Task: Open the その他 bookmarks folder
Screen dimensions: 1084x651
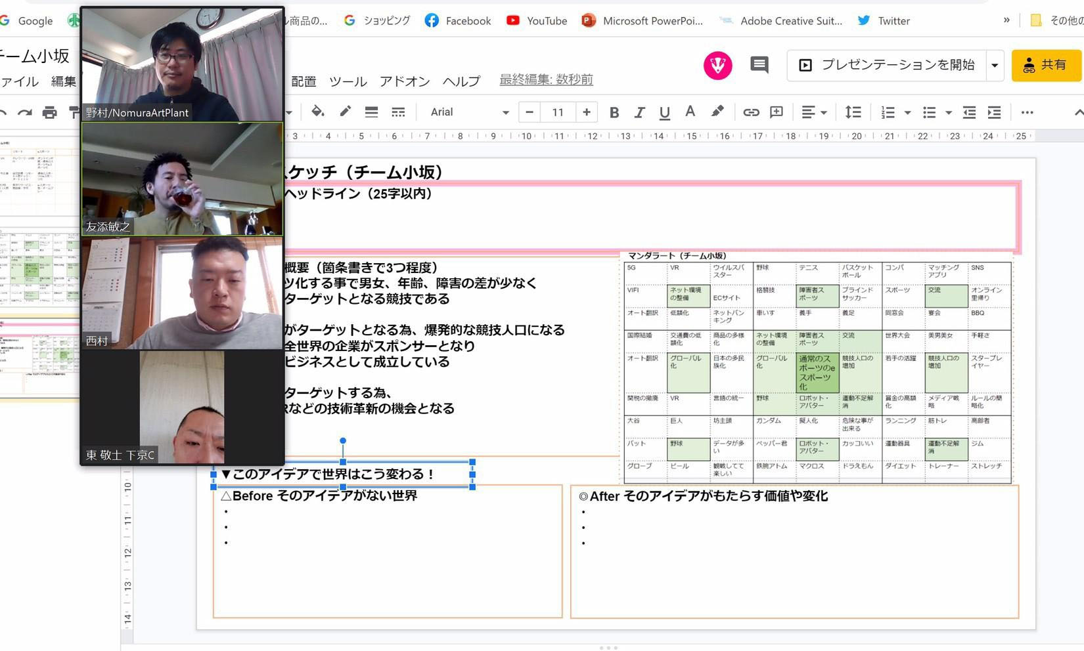Action: point(1056,21)
